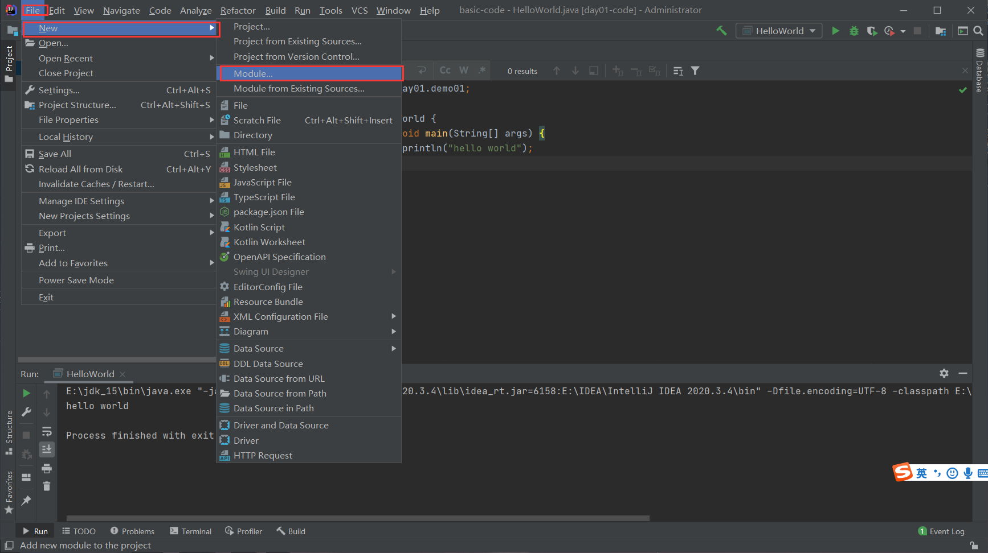The width and height of the screenshot is (988, 553).
Task: Click the JavaScript File entry
Action: [309, 182]
